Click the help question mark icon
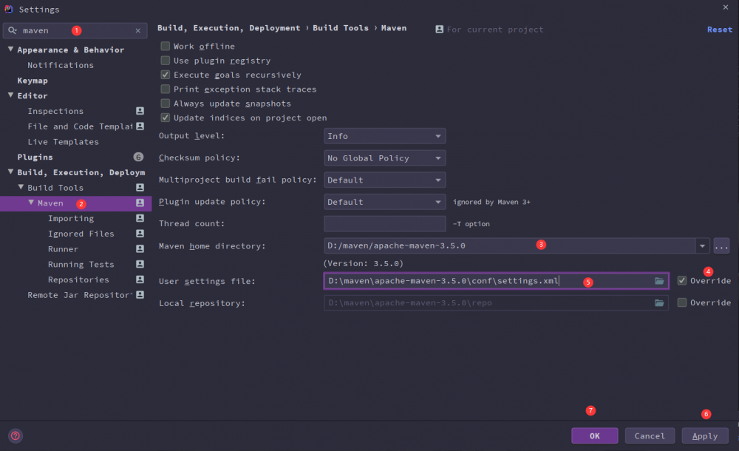 pos(15,435)
